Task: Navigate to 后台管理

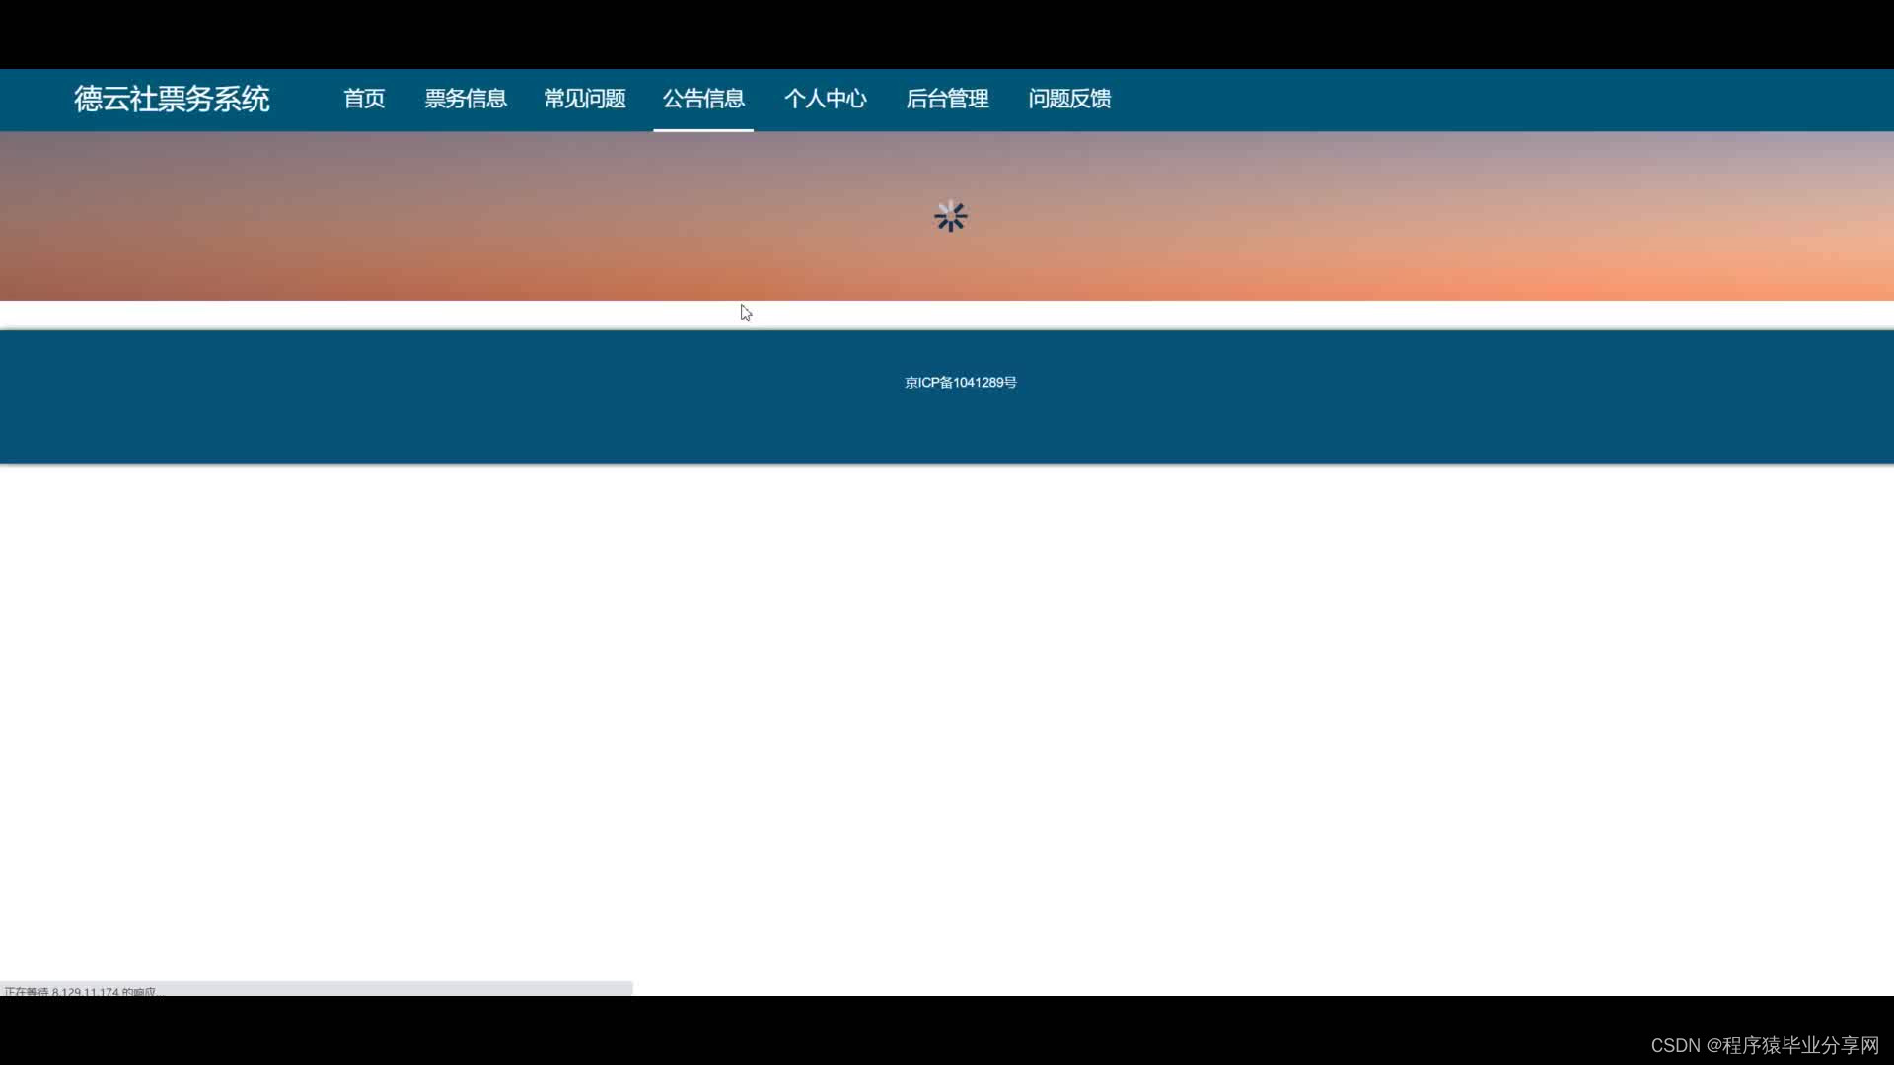Action: coord(947,99)
